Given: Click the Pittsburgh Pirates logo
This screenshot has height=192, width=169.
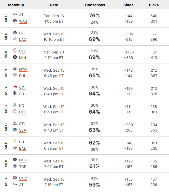Looking at the screenshot, I should tap(15, 141).
